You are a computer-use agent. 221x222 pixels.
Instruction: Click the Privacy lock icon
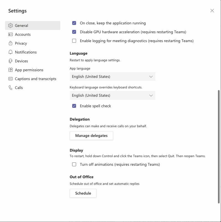pos(11,43)
